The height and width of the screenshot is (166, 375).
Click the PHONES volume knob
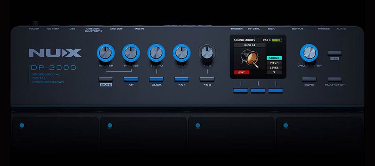coord(131,53)
